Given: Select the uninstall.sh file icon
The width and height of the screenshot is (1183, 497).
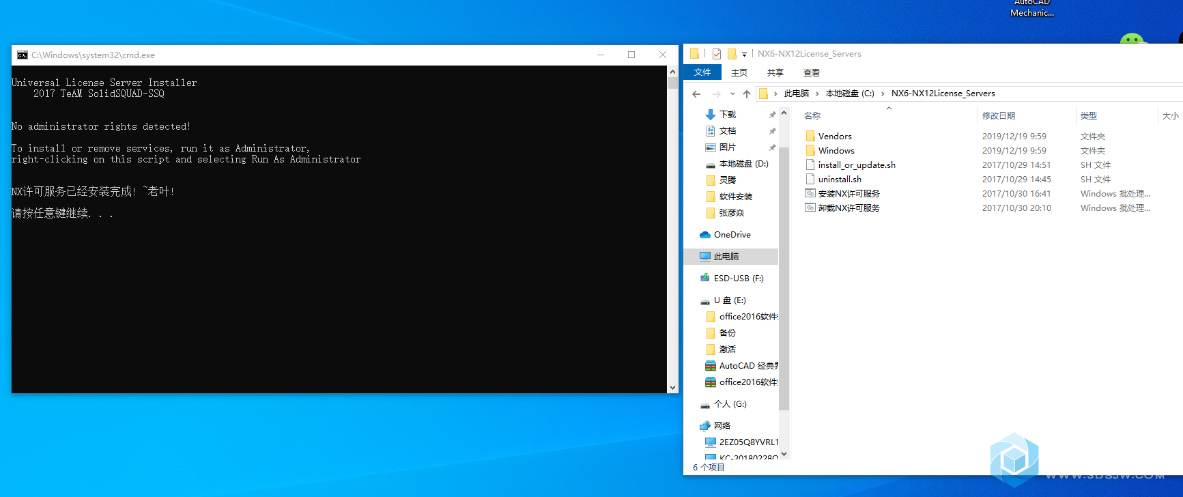Looking at the screenshot, I should pyautogui.click(x=810, y=180).
